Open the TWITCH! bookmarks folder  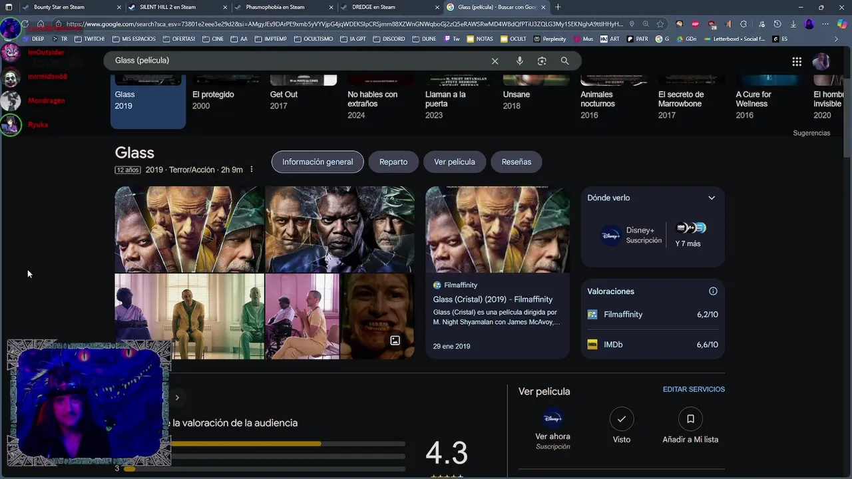coord(90,39)
